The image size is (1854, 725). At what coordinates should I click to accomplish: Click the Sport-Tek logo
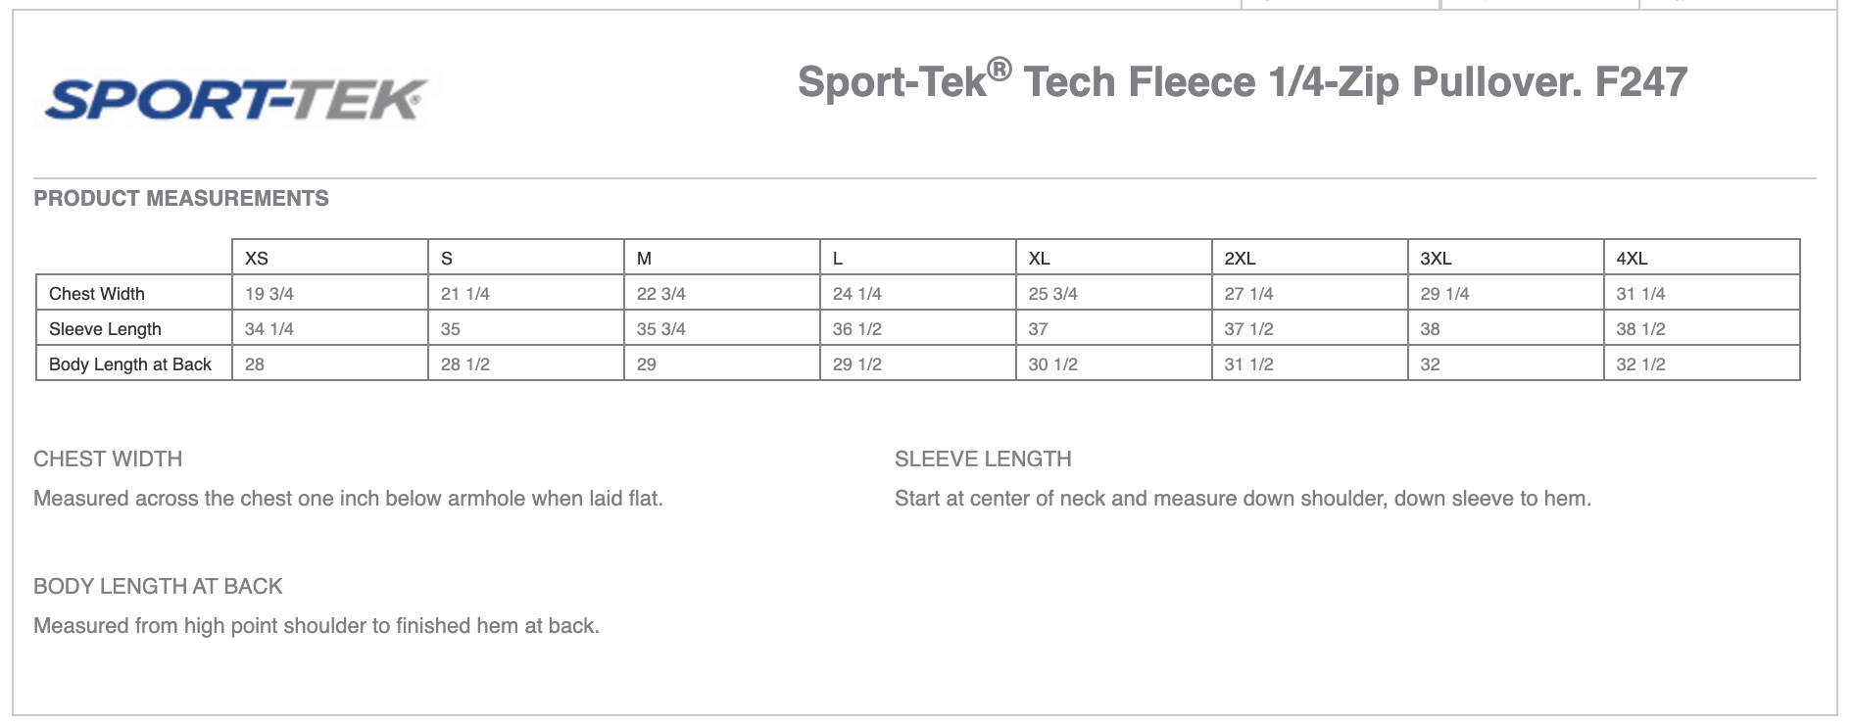pos(236,100)
